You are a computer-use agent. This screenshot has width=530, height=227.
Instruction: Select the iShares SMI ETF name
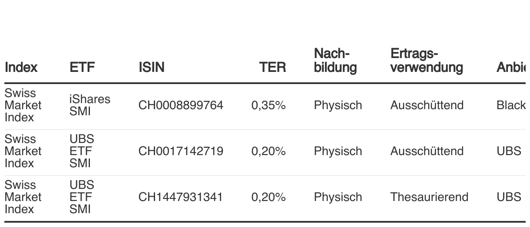pos(90,105)
